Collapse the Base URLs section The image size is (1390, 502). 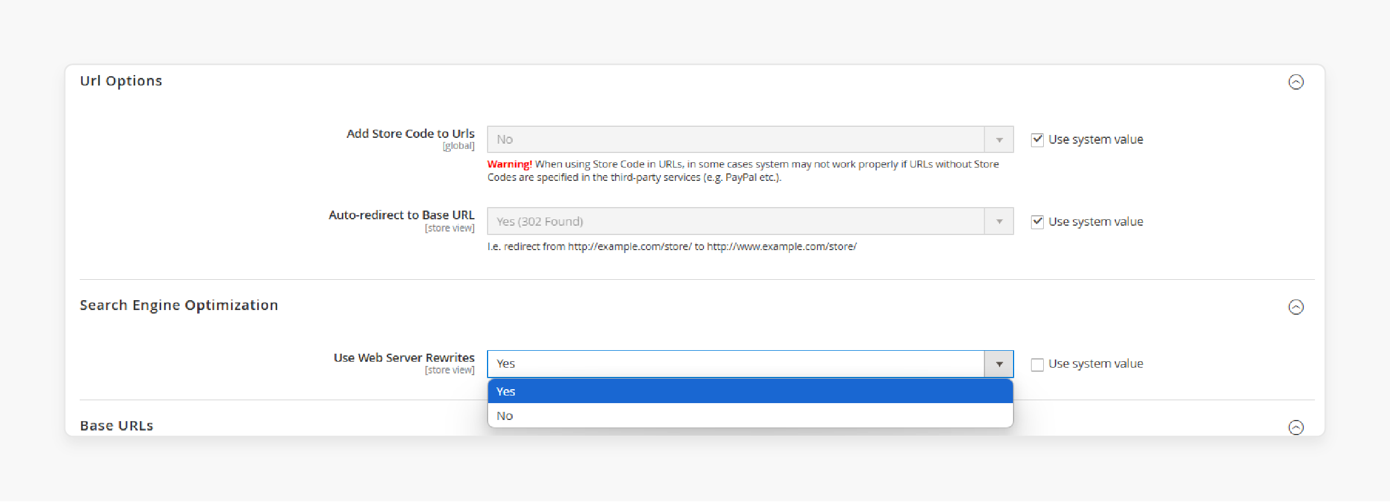pos(1296,428)
